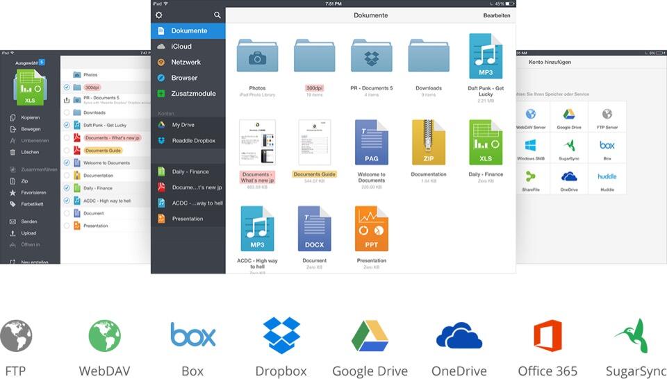Click WebDAV globe logo in bottom row
Image resolution: width=667 pixels, height=379 pixels.
[x=105, y=336]
